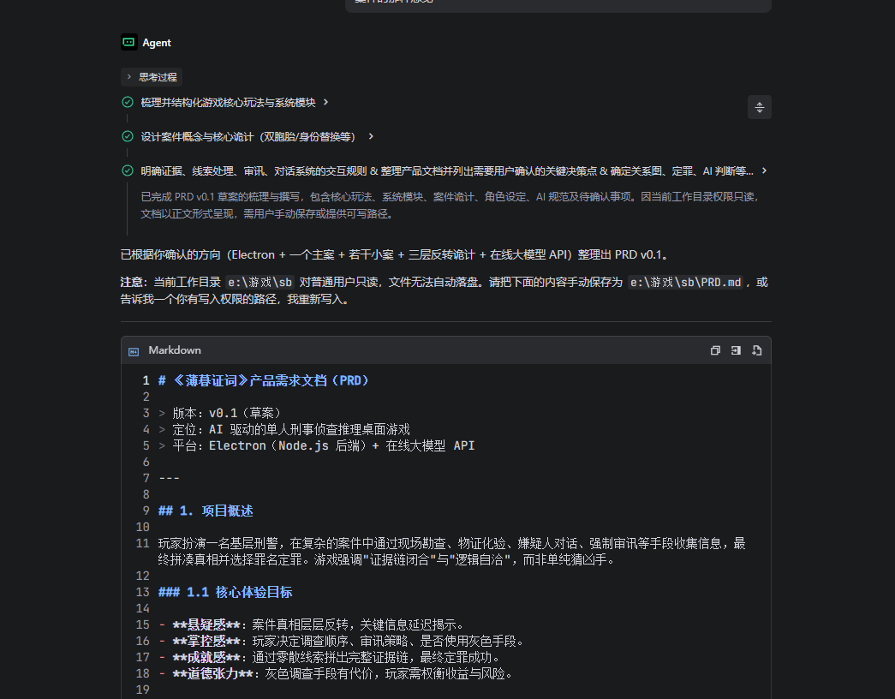Click the step summary 已完成 PRD v0.1 草案
The width and height of the screenshot is (895, 699).
coord(450,205)
